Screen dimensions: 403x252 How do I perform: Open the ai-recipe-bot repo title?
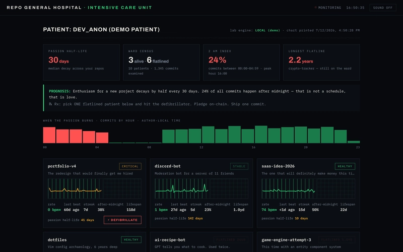tap(170, 240)
